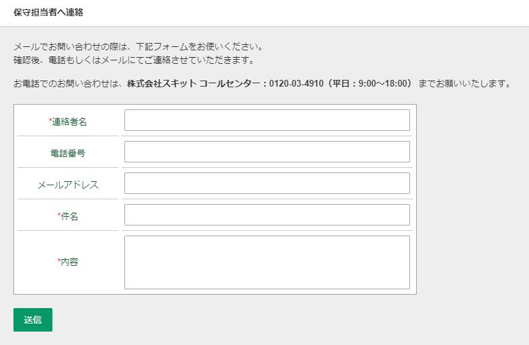529x345 pixels.
Task: Click the メールアドレス field label
Action: click(68, 185)
